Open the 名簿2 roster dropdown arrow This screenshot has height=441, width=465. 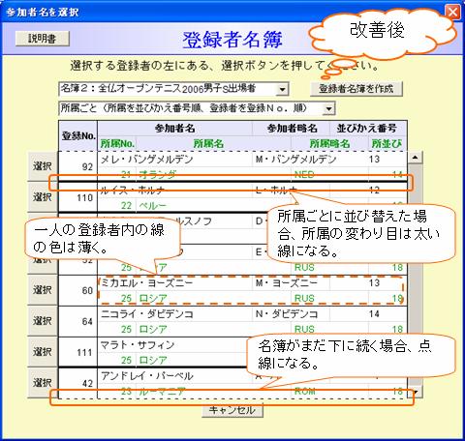(282, 89)
